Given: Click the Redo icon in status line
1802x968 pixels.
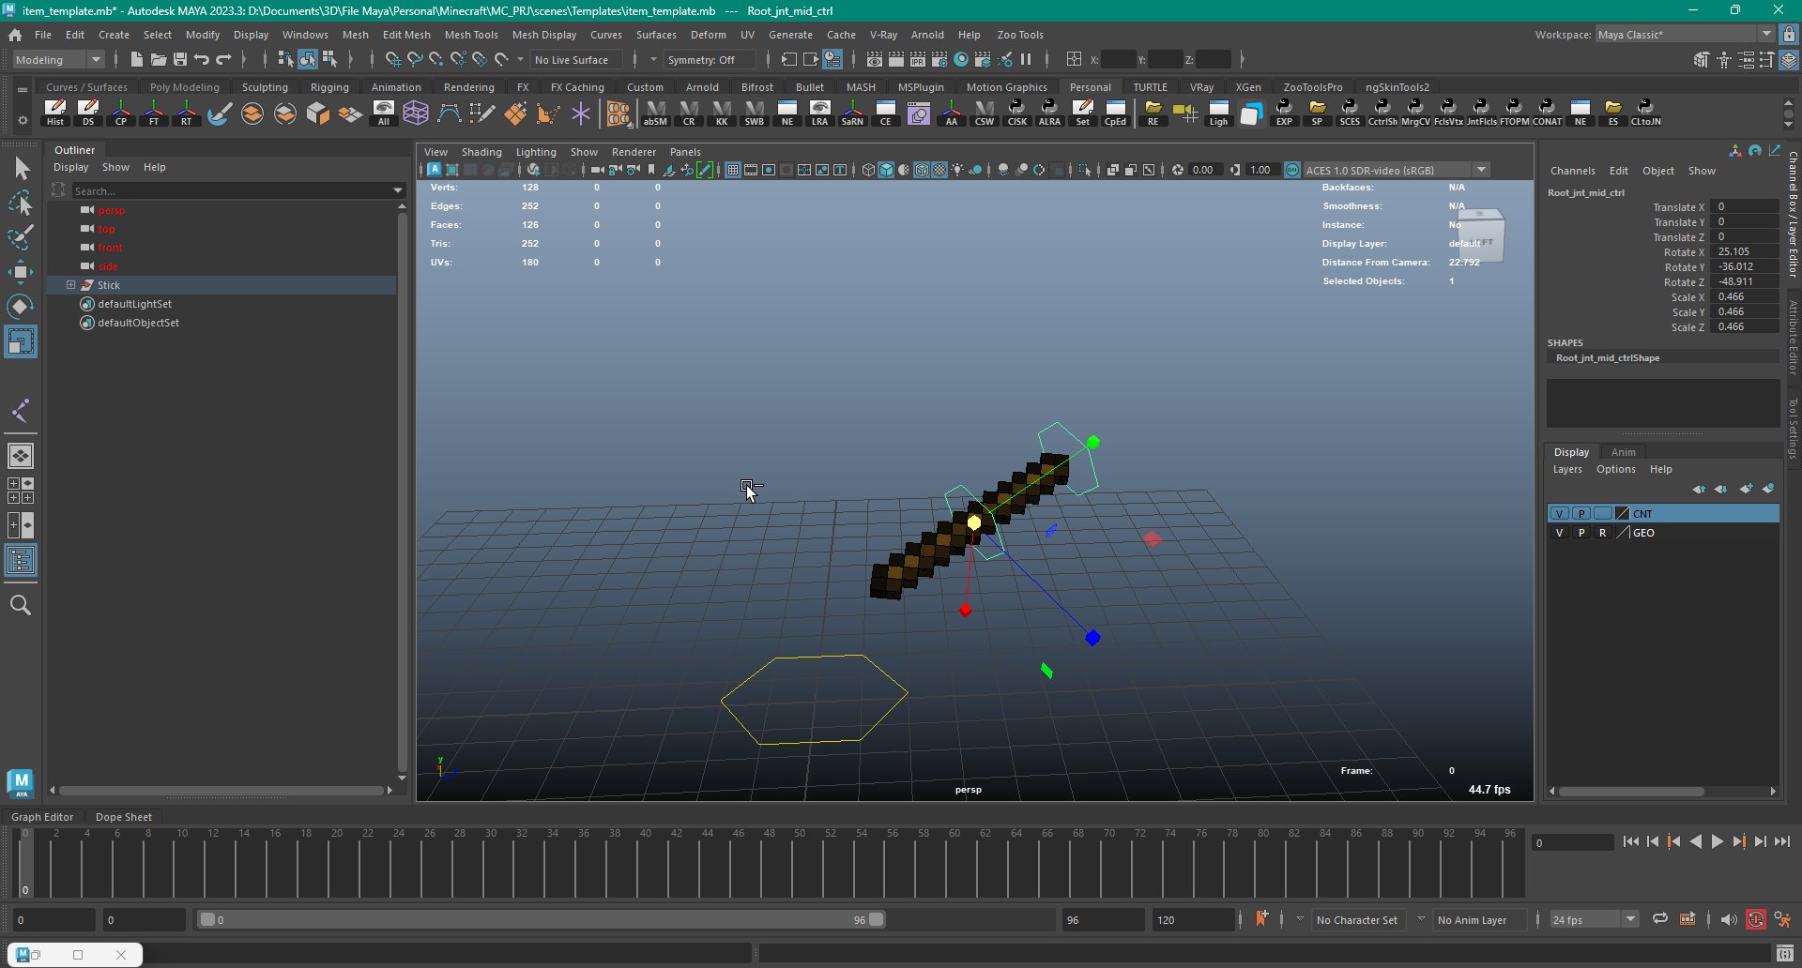Looking at the screenshot, I should 223,59.
